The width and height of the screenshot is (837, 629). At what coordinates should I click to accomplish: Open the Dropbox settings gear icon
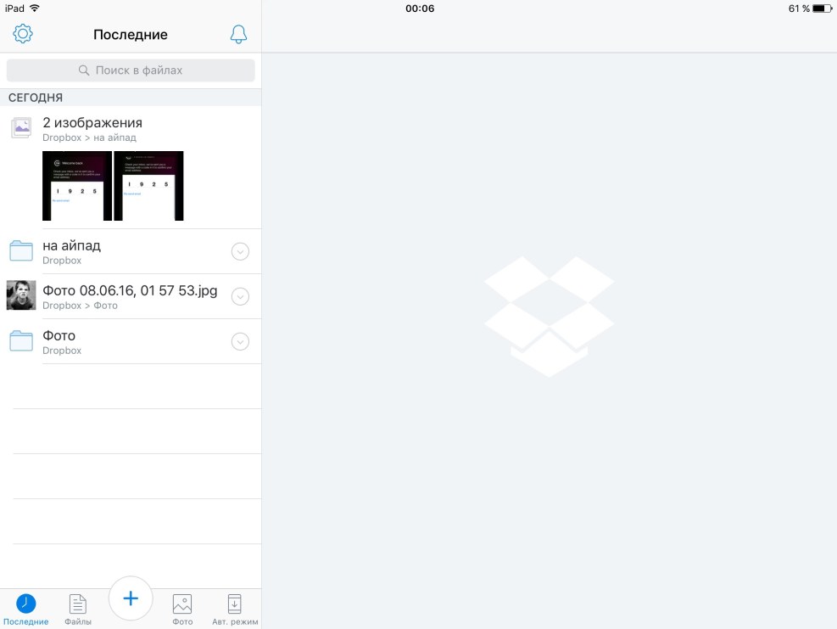pyautogui.click(x=22, y=33)
